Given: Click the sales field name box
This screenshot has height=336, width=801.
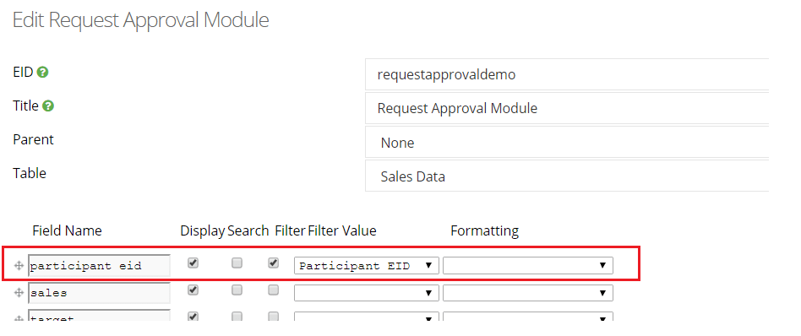Looking at the screenshot, I should tap(99, 293).
